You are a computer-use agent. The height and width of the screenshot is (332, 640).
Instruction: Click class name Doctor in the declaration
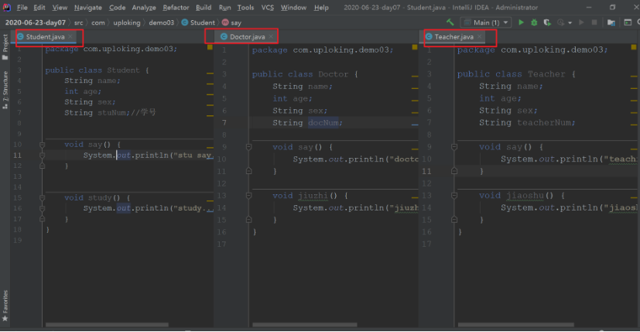click(x=333, y=74)
